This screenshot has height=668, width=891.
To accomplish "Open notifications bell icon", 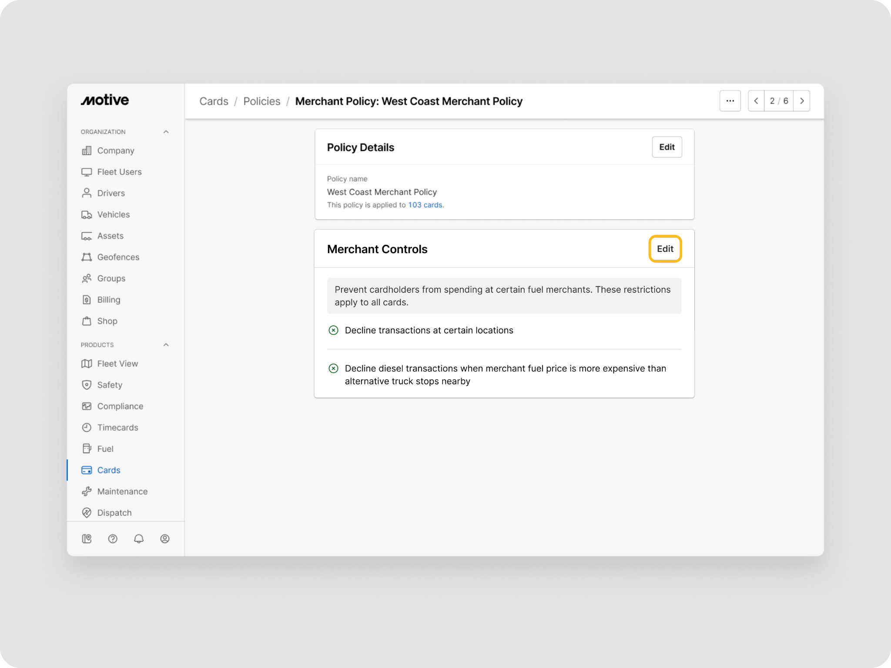I will coord(139,539).
